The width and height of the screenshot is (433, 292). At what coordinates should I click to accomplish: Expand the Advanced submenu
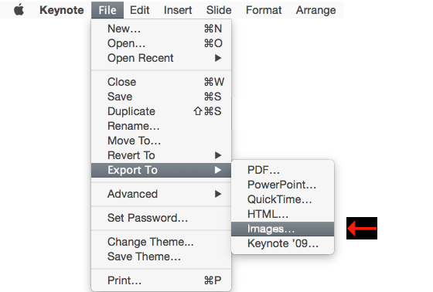pyautogui.click(x=161, y=194)
